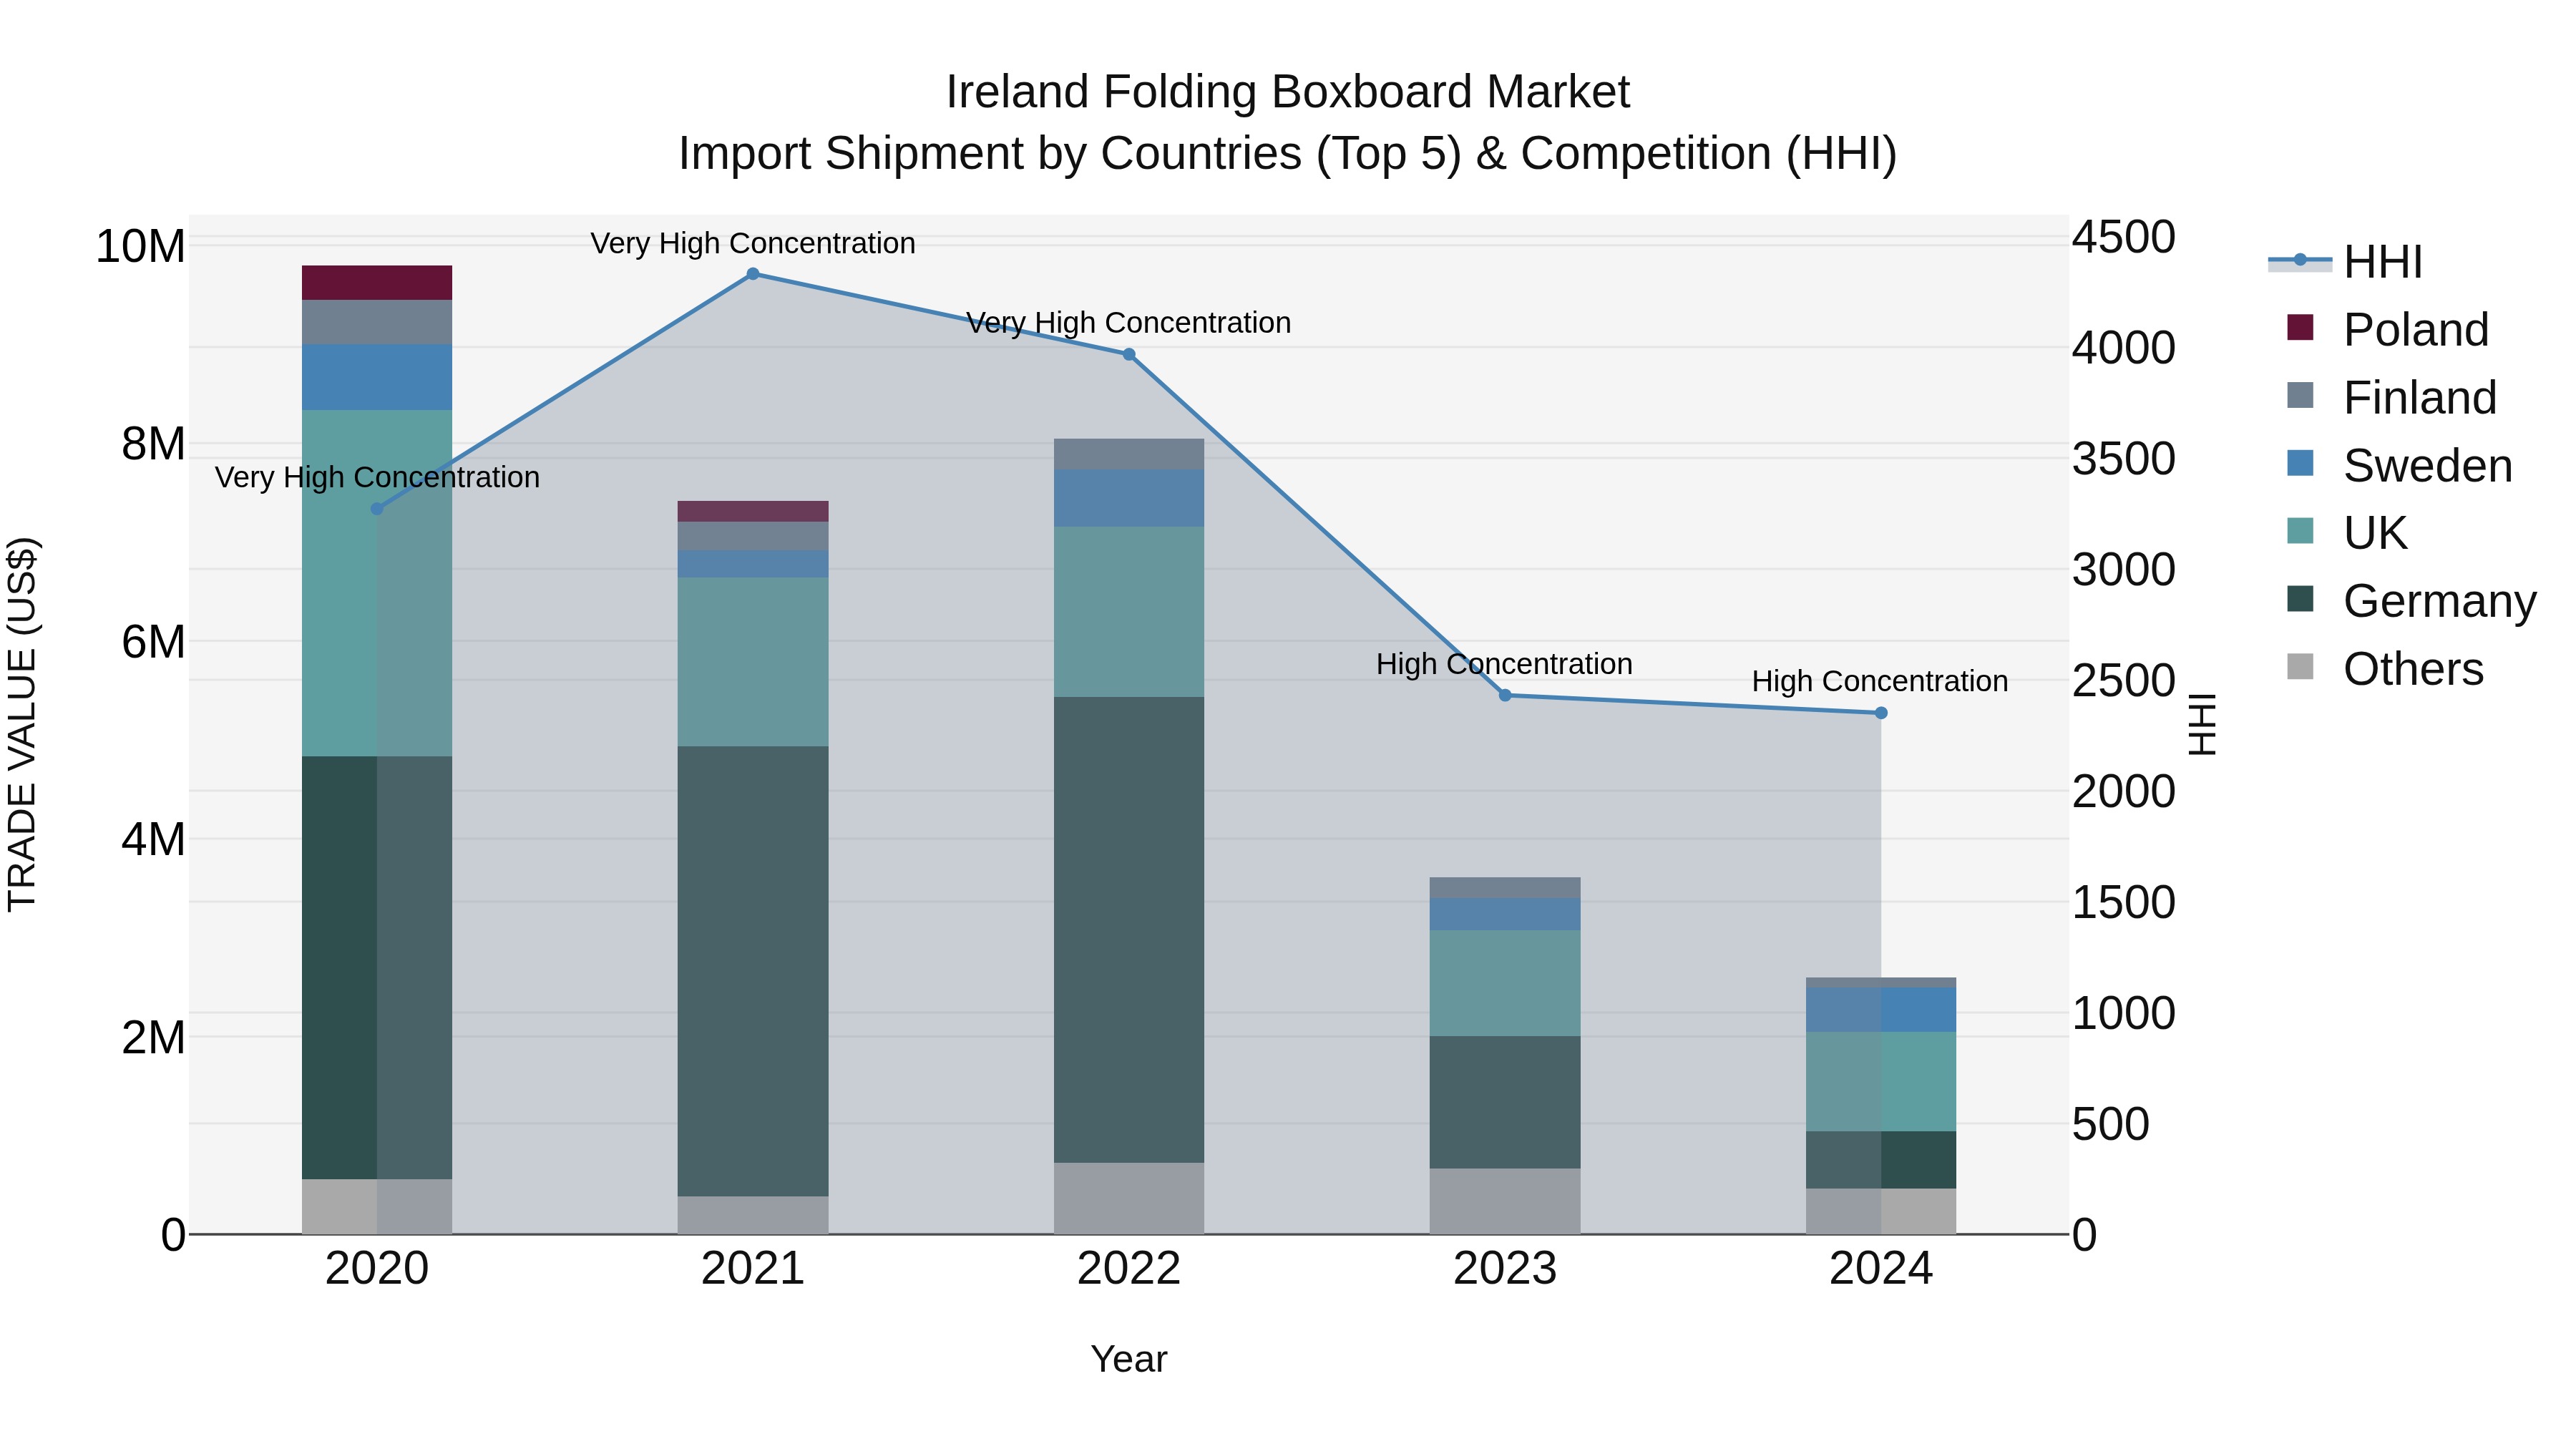Click the 4500 HHI axis tick
The width and height of the screenshot is (2576, 1449).
coord(2123,238)
